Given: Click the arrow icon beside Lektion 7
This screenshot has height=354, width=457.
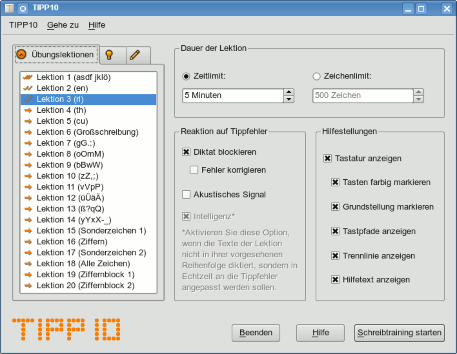Looking at the screenshot, I should coord(28,143).
